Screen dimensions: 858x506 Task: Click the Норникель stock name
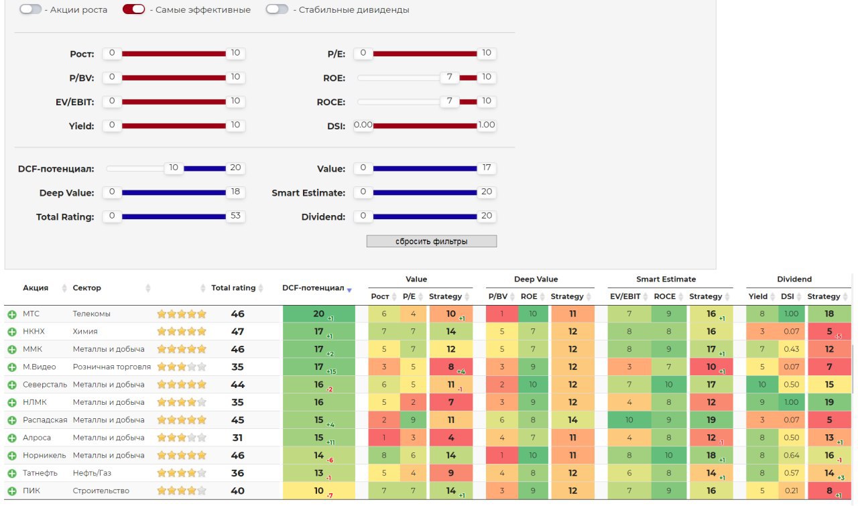point(44,456)
